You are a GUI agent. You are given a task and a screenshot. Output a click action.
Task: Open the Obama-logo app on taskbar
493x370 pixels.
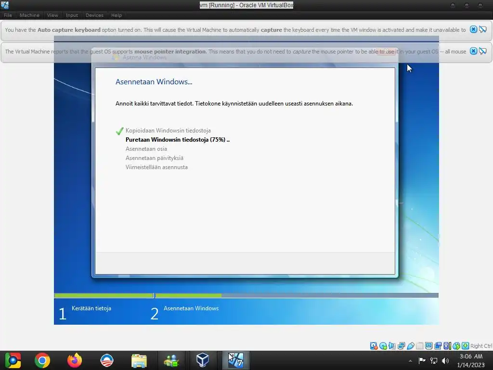pyautogui.click(x=106, y=360)
